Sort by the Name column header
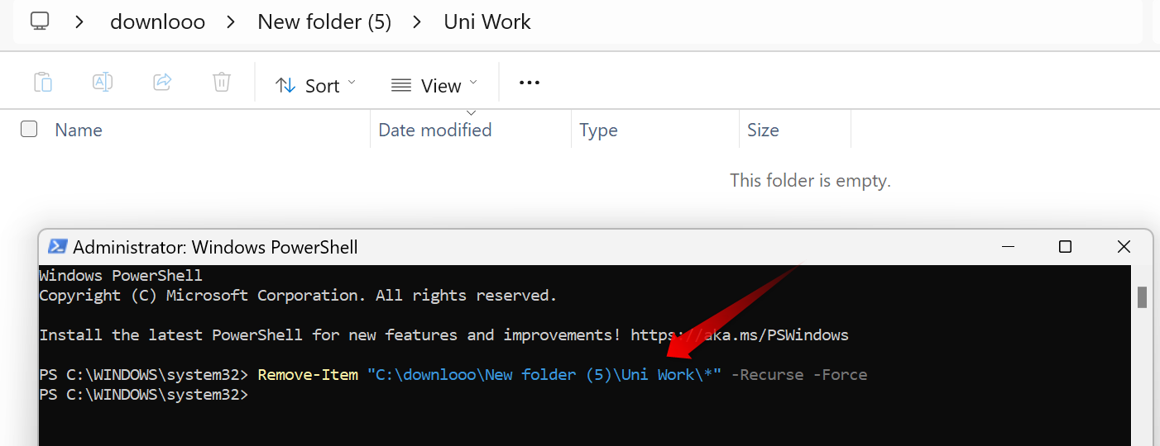The image size is (1160, 446). (79, 130)
